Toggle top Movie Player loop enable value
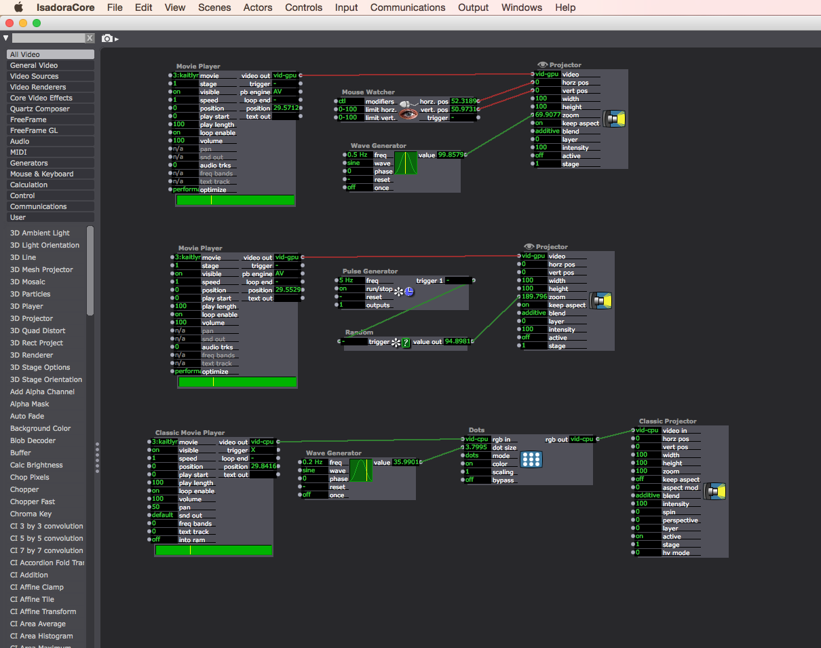The width and height of the screenshot is (821, 648). (x=185, y=133)
